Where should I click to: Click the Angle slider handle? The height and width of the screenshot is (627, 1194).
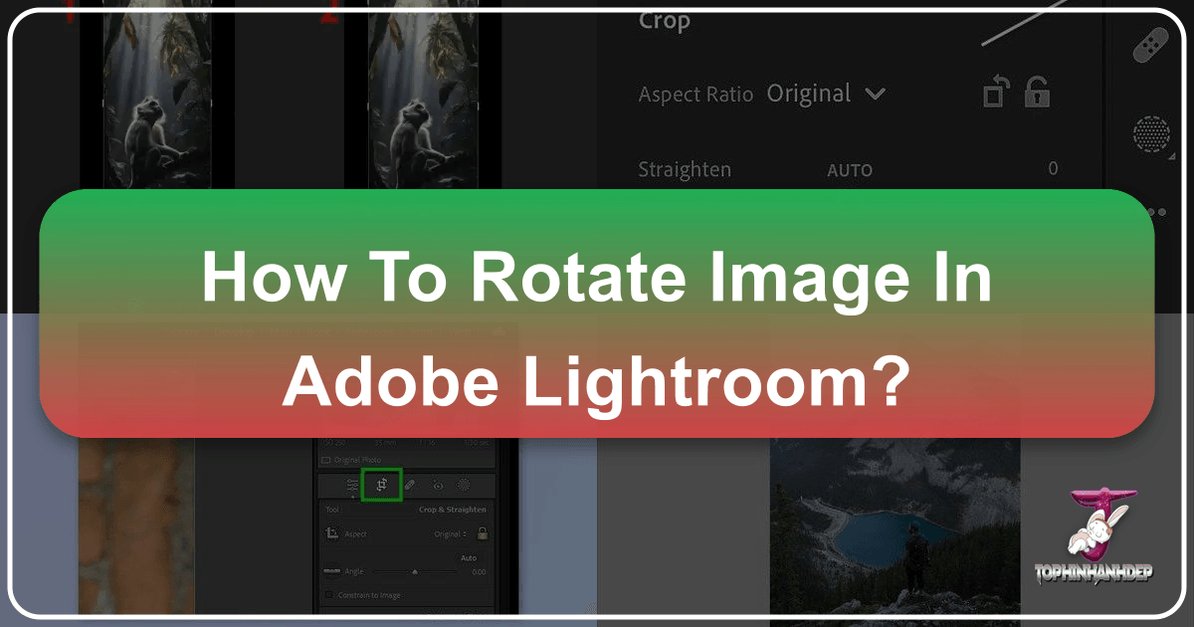pos(416,571)
